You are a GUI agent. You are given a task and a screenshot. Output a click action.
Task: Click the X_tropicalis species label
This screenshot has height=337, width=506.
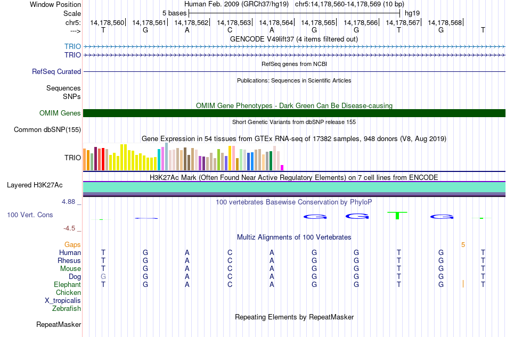[63, 301]
